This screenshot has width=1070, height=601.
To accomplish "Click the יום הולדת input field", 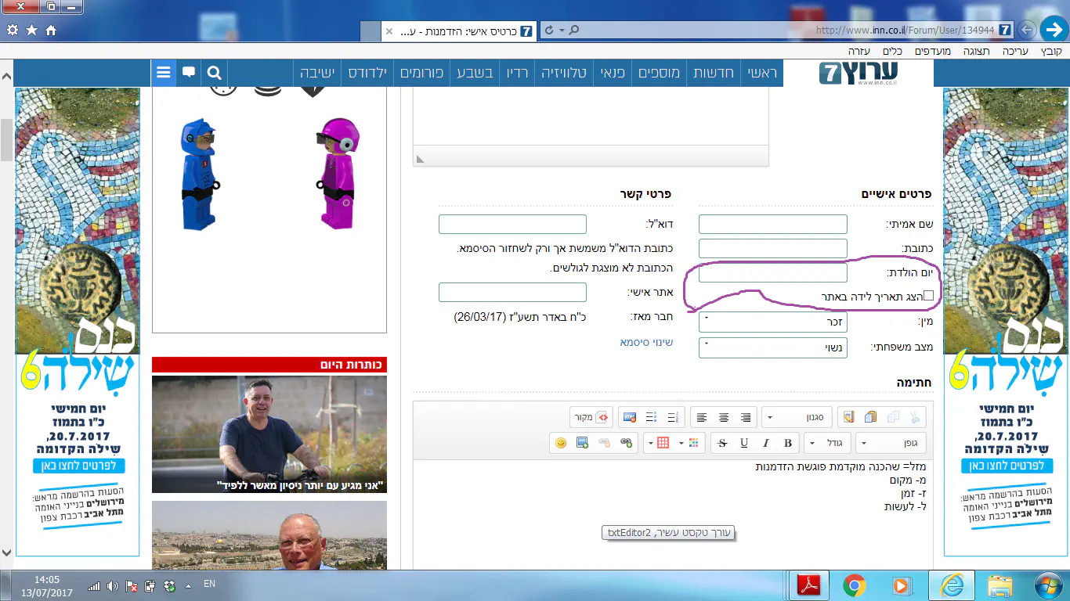I will tap(772, 273).
